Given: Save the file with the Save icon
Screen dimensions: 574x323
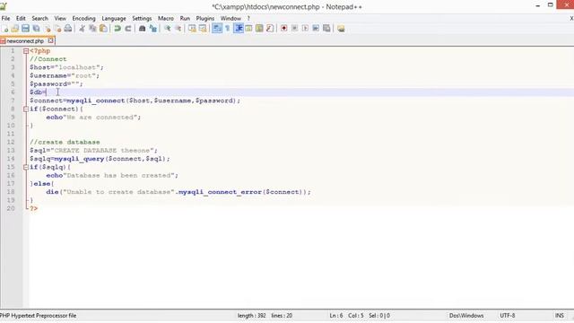Looking at the screenshot, I should (25, 29).
